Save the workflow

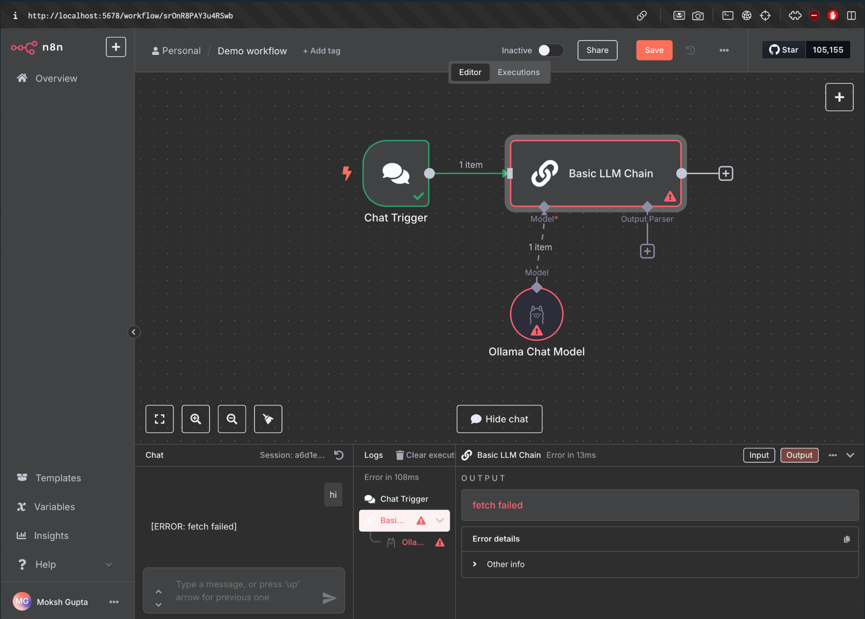click(654, 50)
